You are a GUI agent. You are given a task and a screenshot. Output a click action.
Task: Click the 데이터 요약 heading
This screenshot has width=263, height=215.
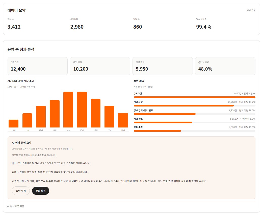pos(16,10)
